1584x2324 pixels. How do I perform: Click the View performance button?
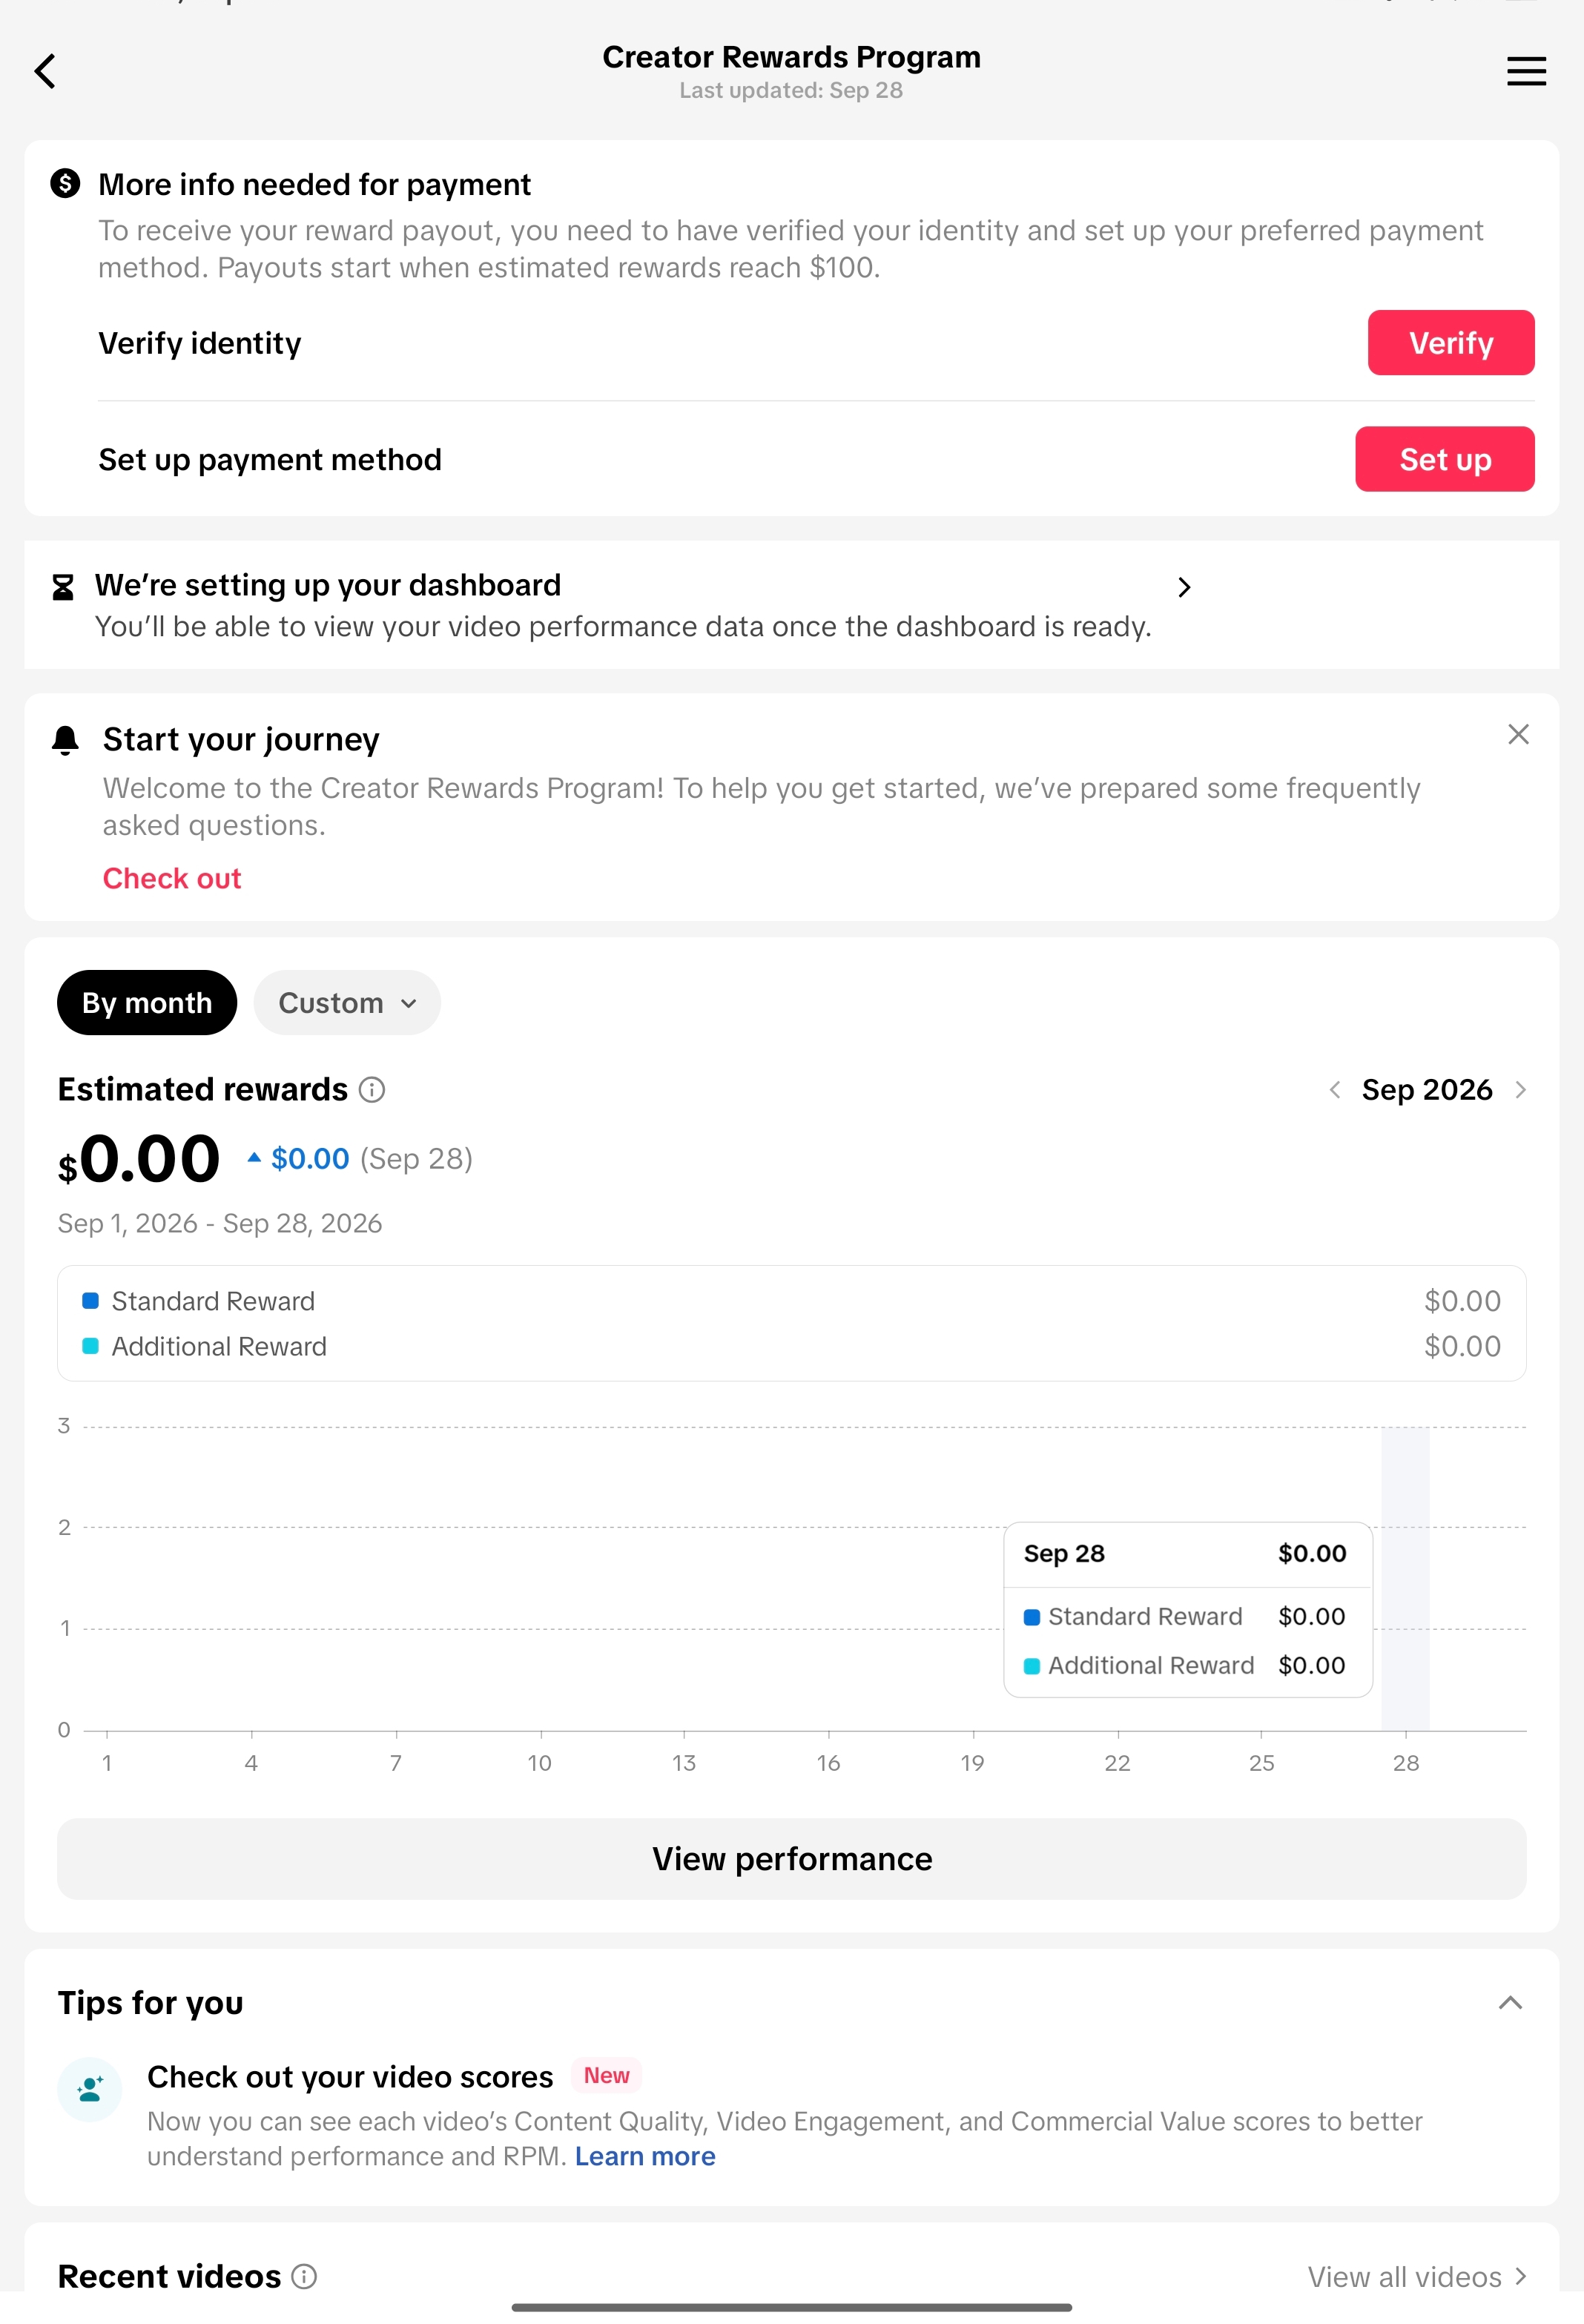pyautogui.click(x=791, y=1860)
